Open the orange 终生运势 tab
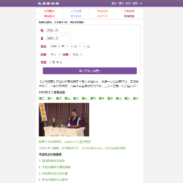The image size is (183, 183). (x=103, y=11)
